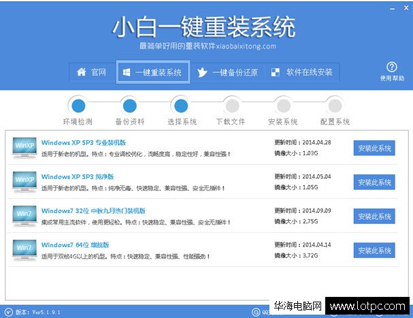
Task: Open Windows7 32位 中秋九月热门装机版 title
Action: click(93, 211)
